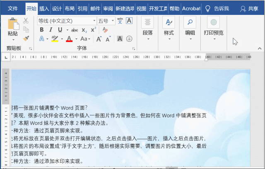Click text line 通过添加水印来实现

tap(47, 161)
